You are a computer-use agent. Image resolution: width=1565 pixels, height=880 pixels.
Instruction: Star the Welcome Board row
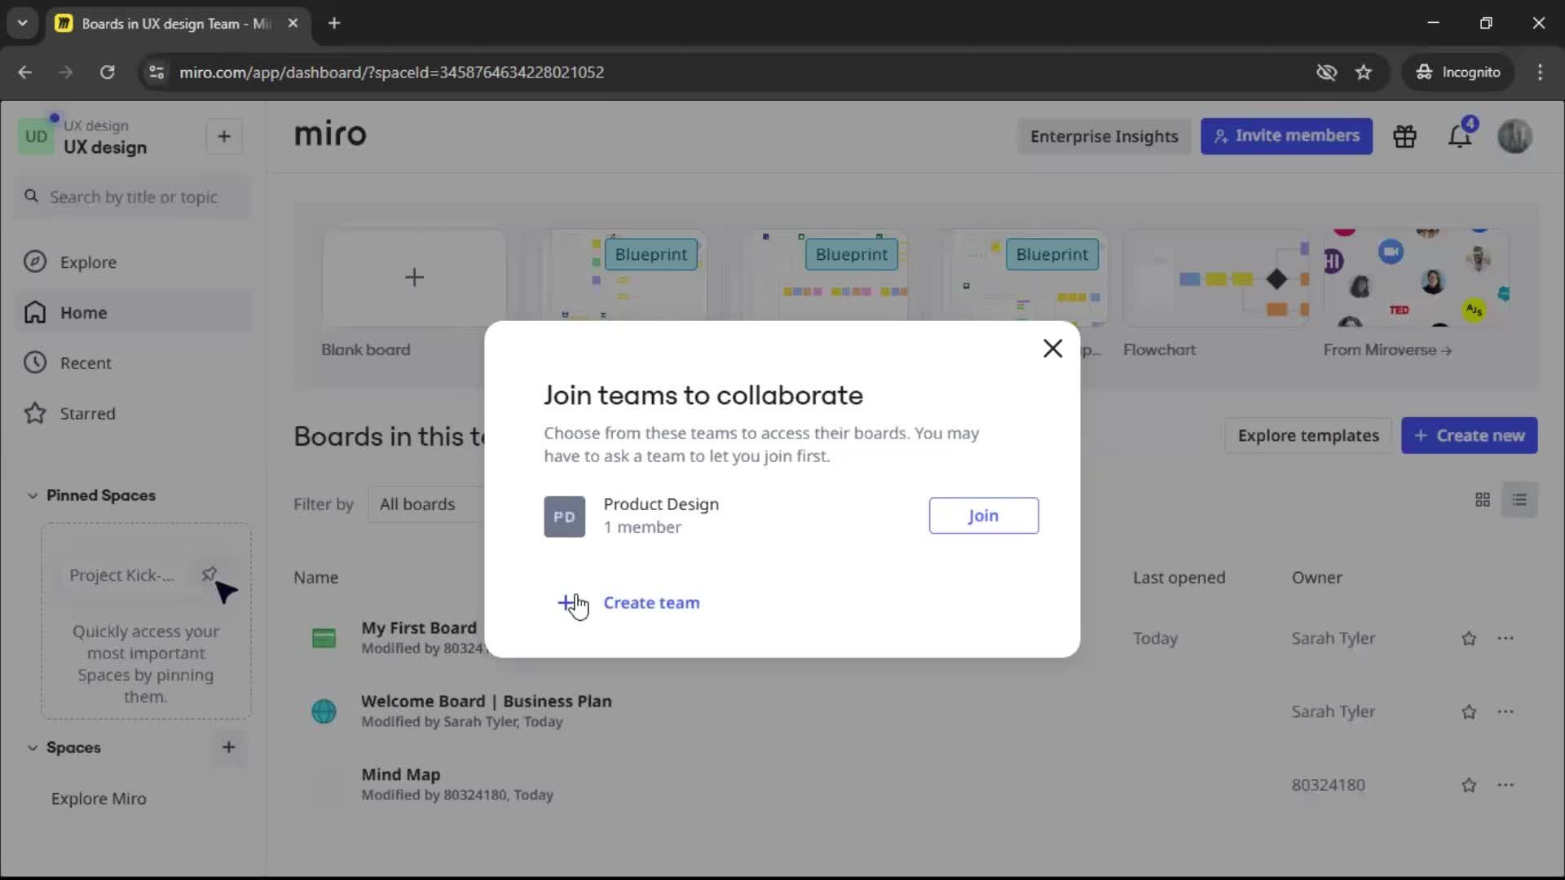[x=1469, y=712]
